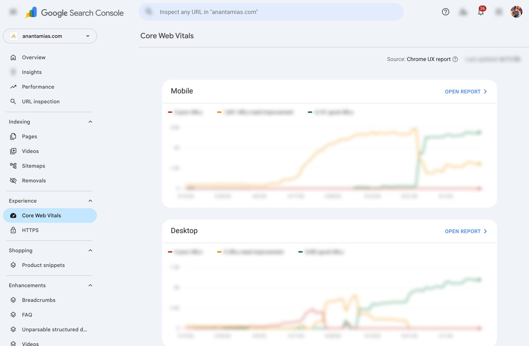Click the HTTPS lock icon
This screenshot has height=346, width=529.
point(13,230)
